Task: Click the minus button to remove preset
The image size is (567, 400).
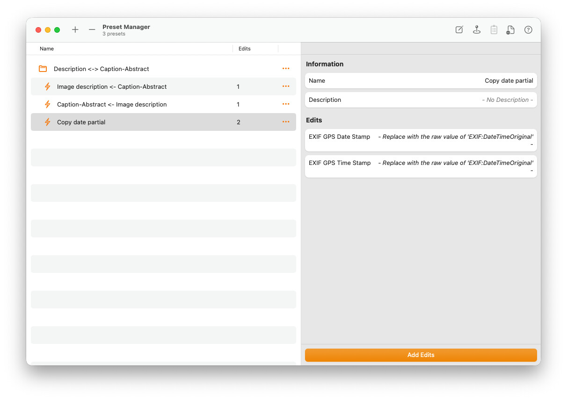Action: [92, 30]
